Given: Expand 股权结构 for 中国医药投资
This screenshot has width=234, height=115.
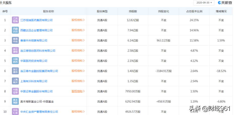Looking at the screenshot, I should click(78, 61).
